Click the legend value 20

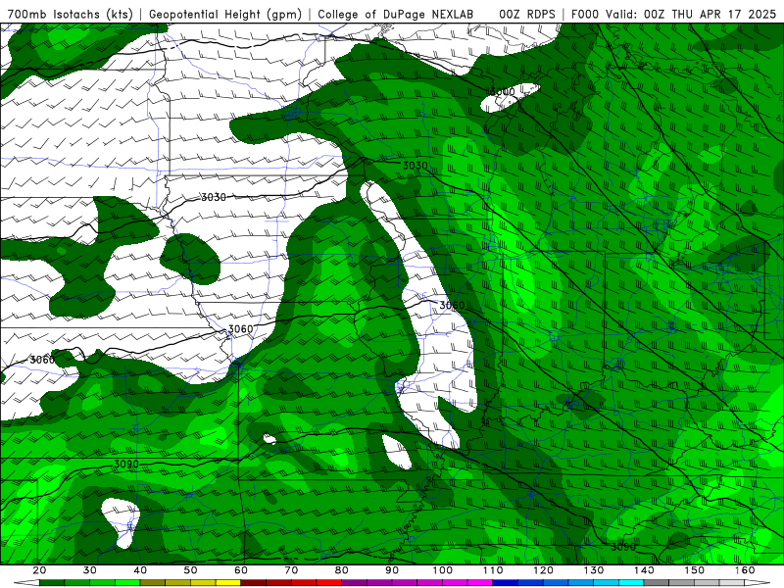tap(39, 570)
